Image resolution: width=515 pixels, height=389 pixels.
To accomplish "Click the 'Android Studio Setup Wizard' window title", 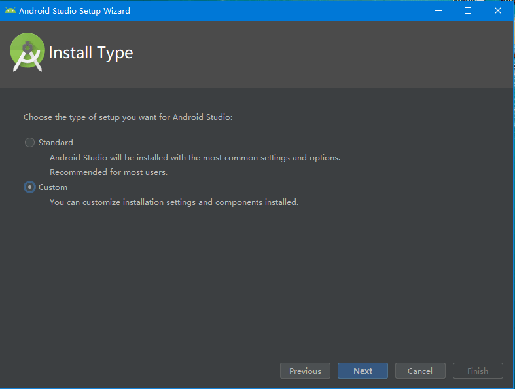I will [x=75, y=11].
